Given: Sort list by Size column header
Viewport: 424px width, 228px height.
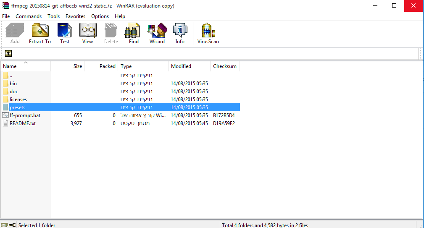Looking at the screenshot, I should point(68,66).
